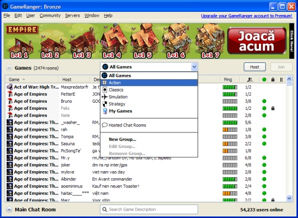Click the Lvl 7 building in banner
Screen dimensions: 298x218
[x=210, y=41]
